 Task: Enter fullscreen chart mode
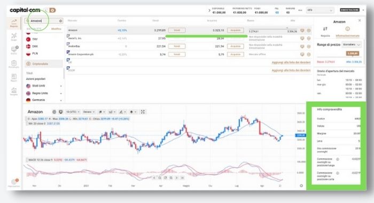tap(143, 112)
